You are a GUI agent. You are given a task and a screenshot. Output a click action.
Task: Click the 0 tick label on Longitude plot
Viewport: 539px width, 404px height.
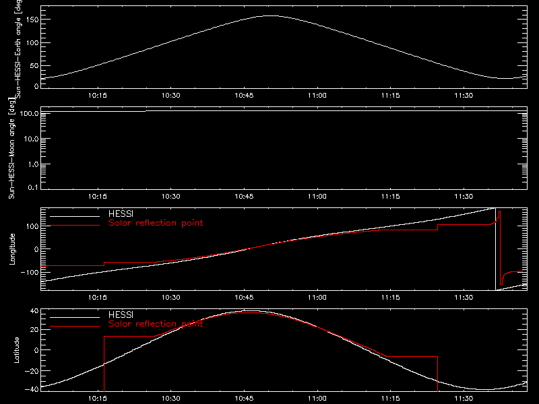(x=36, y=249)
